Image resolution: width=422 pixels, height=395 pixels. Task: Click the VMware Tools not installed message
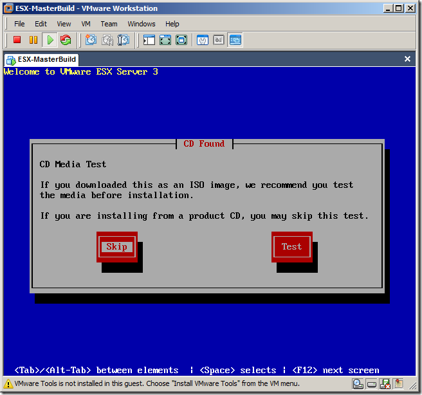point(157,383)
